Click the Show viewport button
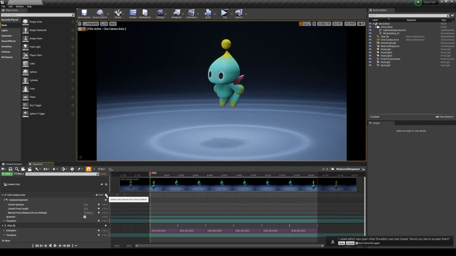The image size is (456, 256). (113, 24)
